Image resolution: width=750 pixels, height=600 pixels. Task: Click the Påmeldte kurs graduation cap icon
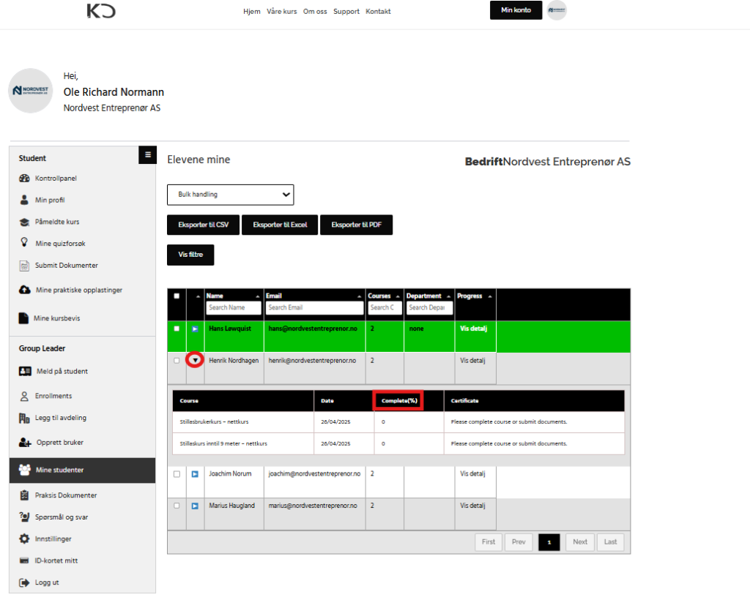(24, 222)
